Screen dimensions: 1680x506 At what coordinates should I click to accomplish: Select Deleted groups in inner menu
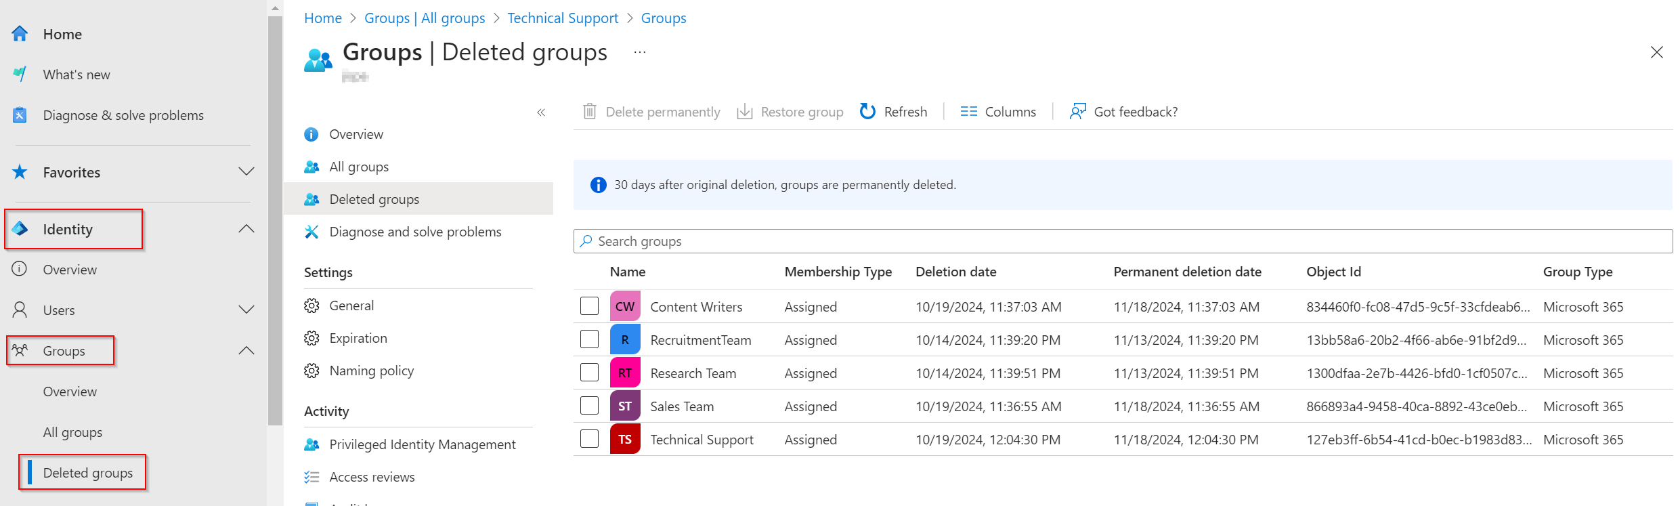click(418, 199)
